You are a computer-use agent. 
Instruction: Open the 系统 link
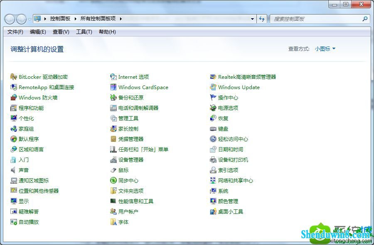[x=223, y=191]
